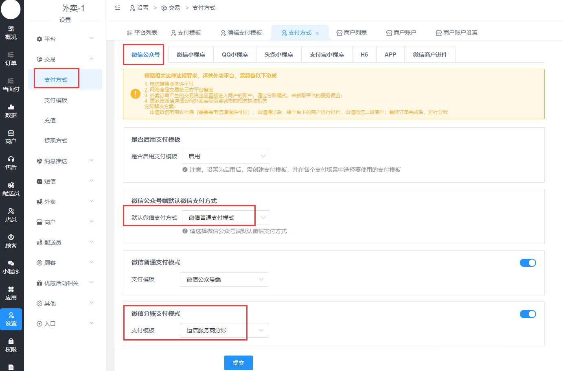
Task: Switch to the 支付宝小程序 tab
Action: coord(327,55)
